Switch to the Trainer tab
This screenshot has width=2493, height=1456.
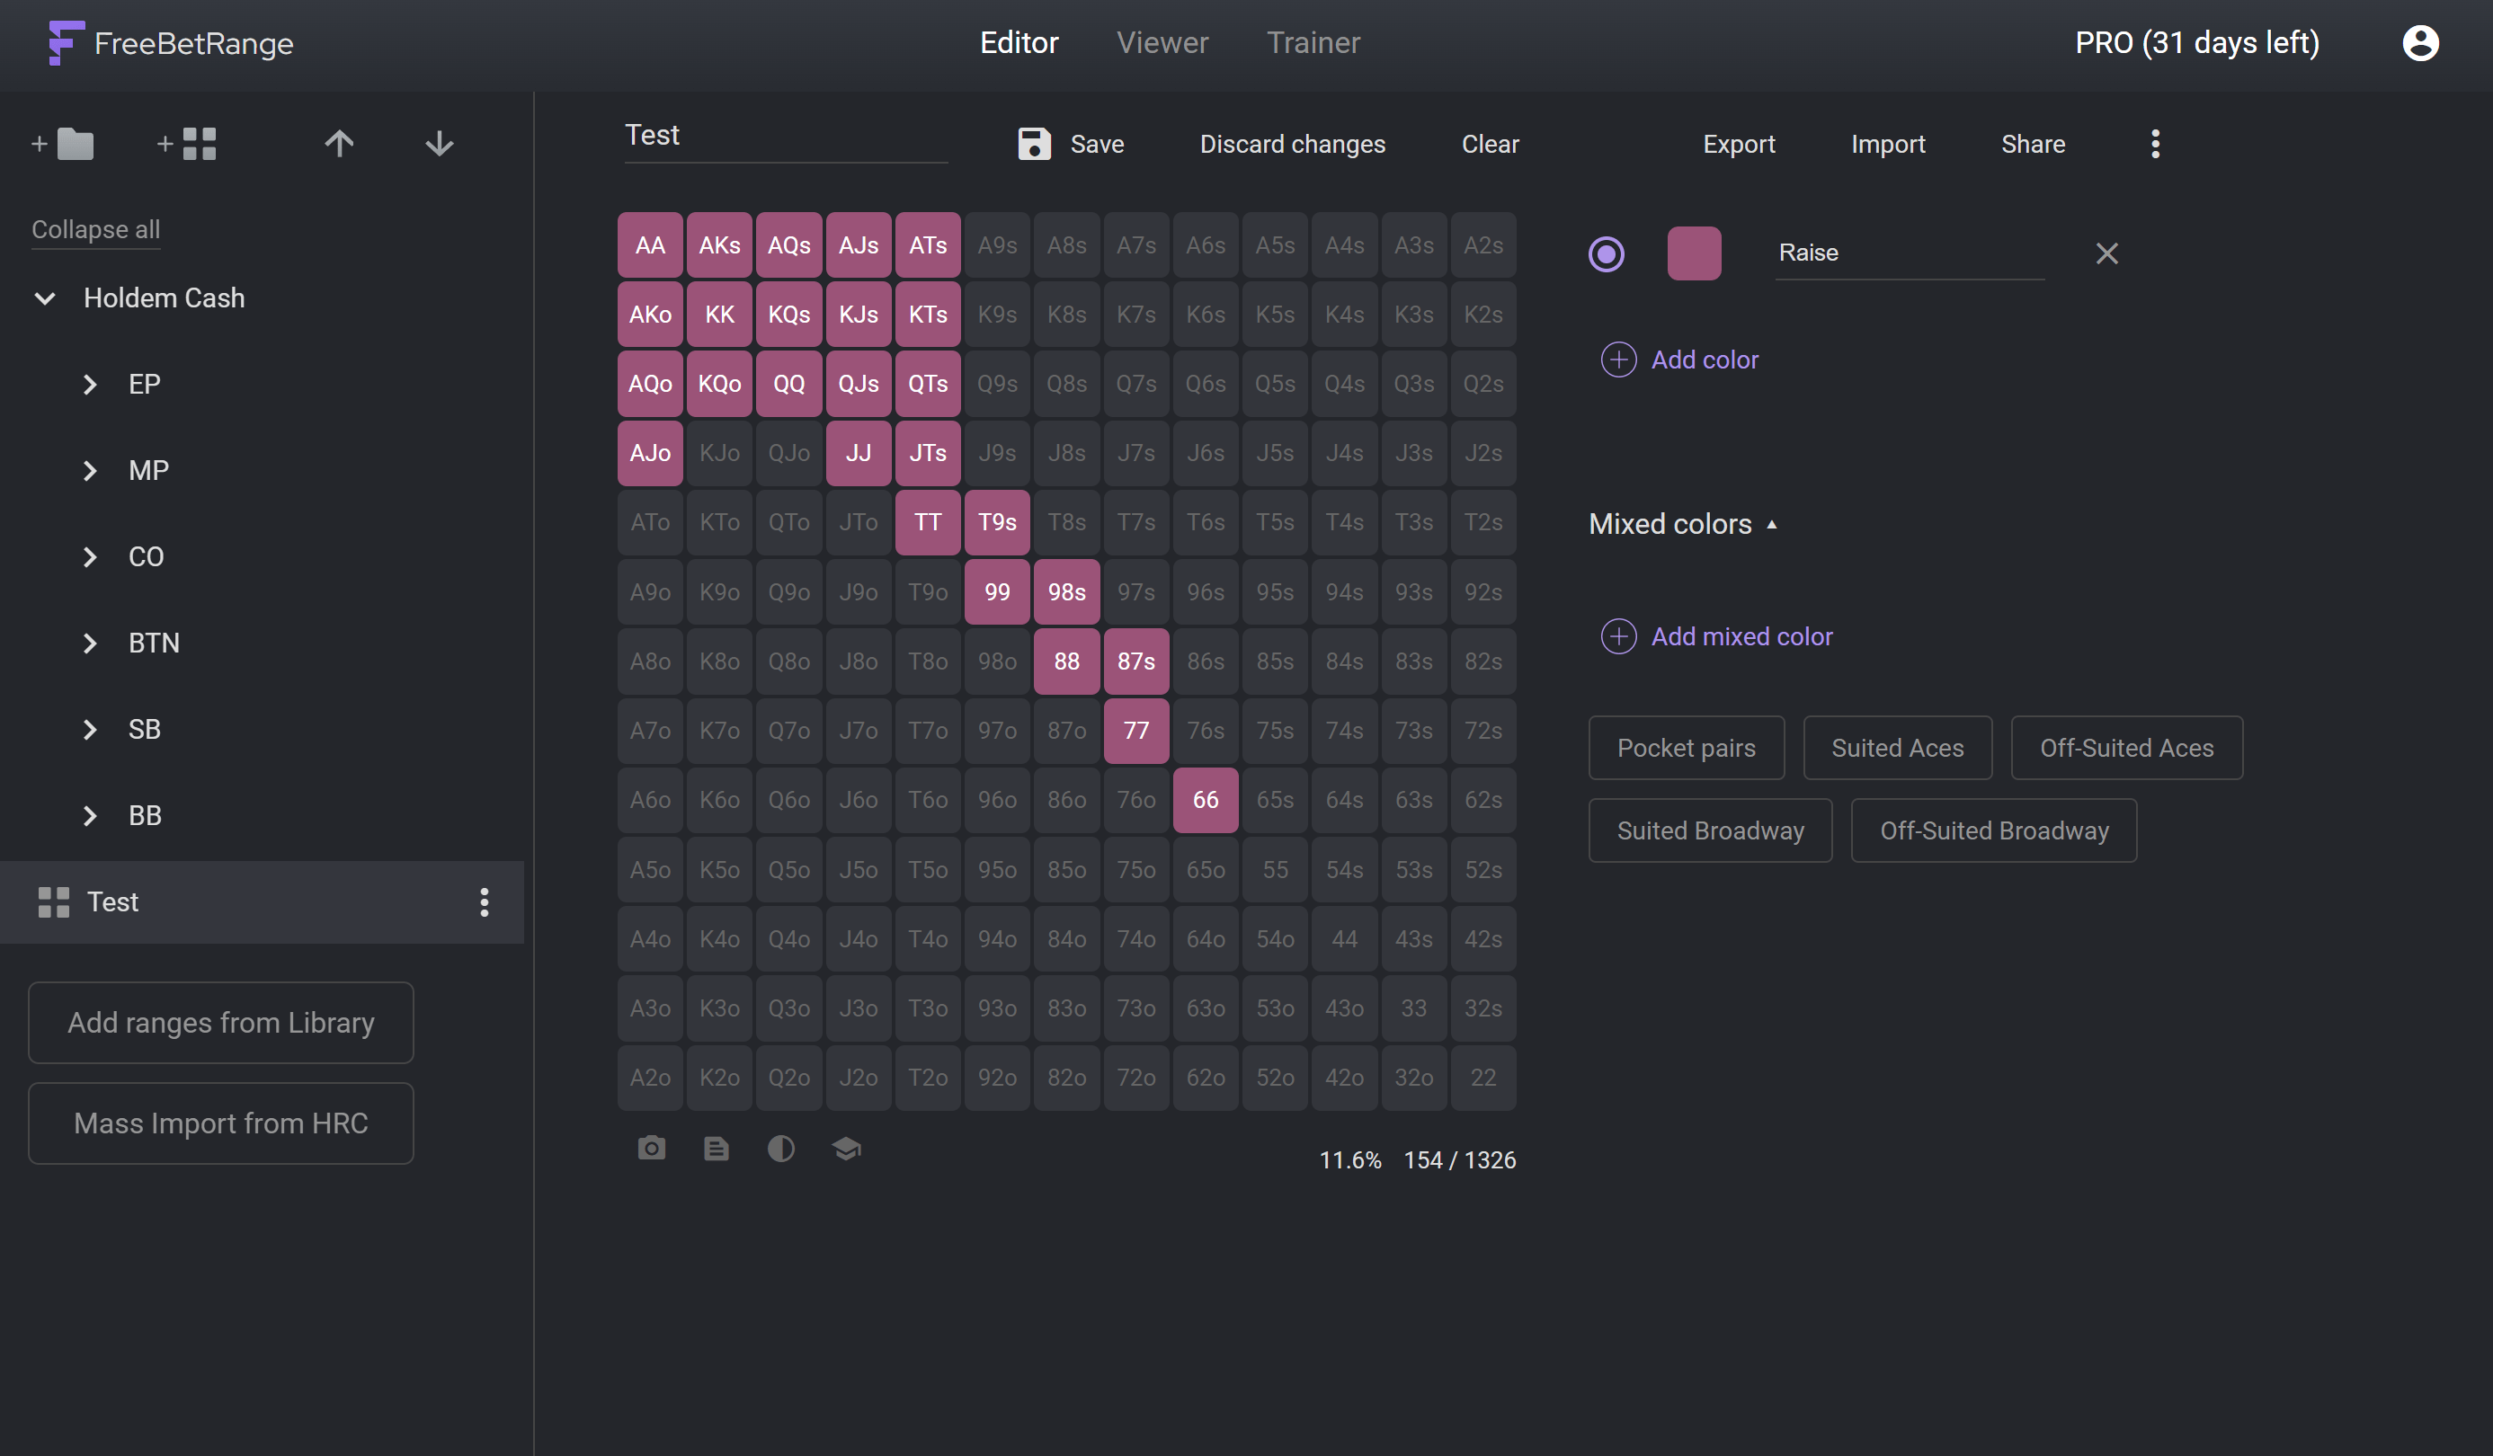pyautogui.click(x=1313, y=42)
